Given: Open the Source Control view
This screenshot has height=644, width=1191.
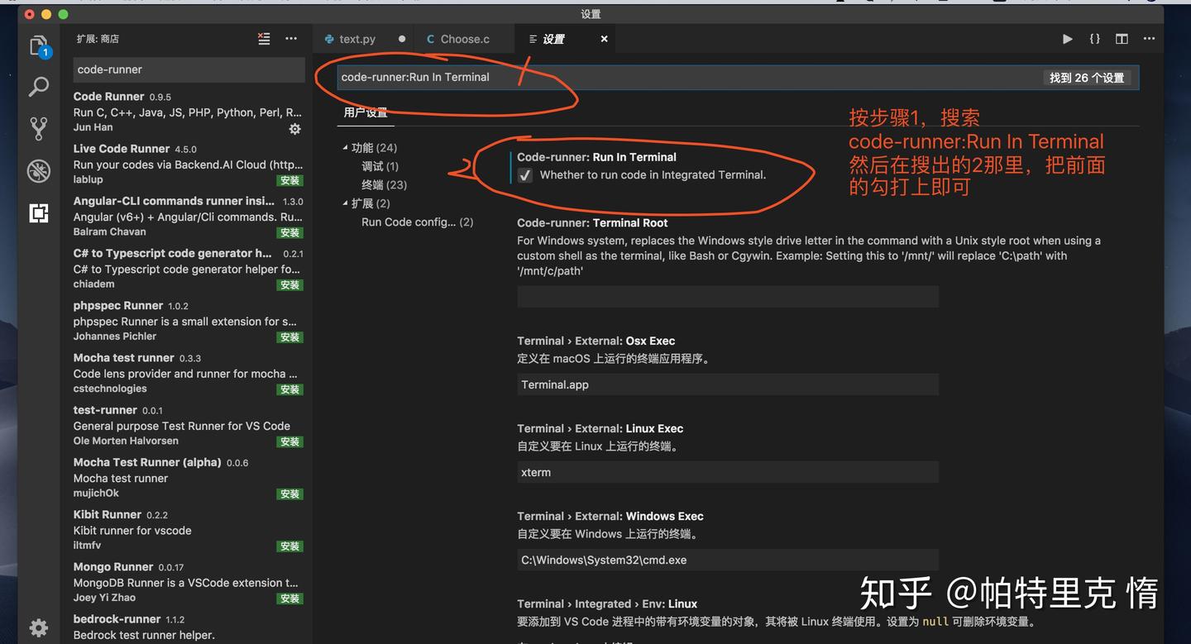Looking at the screenshot, I should [x=39, y=128].
